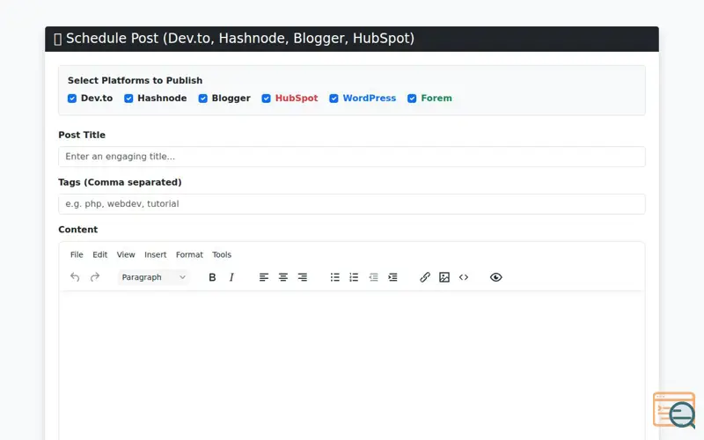Viewport: 704px width, 440px height.
Task: Click the Tags input field
Action: point(352,204)
